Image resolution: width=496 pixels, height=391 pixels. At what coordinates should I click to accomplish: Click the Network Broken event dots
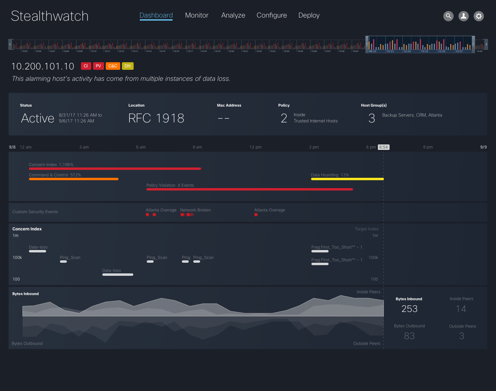(x=187, y=215)
